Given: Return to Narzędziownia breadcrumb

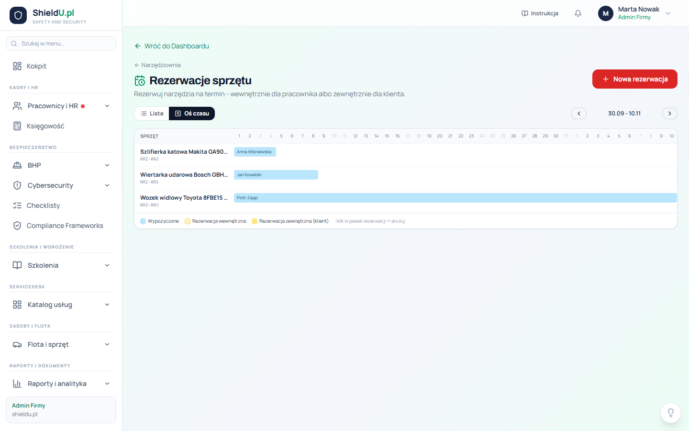Looking at the screenshot, I should pos(157,65).
